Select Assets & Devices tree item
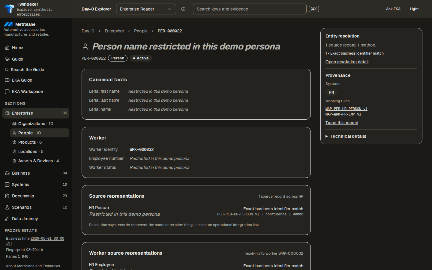Viewport: 432px width, 270px height. (40, 161)
